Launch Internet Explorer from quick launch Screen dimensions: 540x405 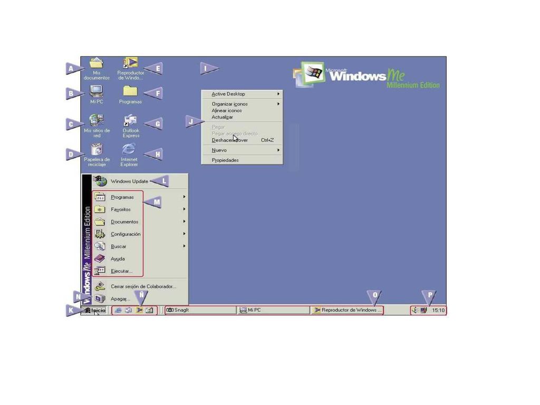pos(118,310)
